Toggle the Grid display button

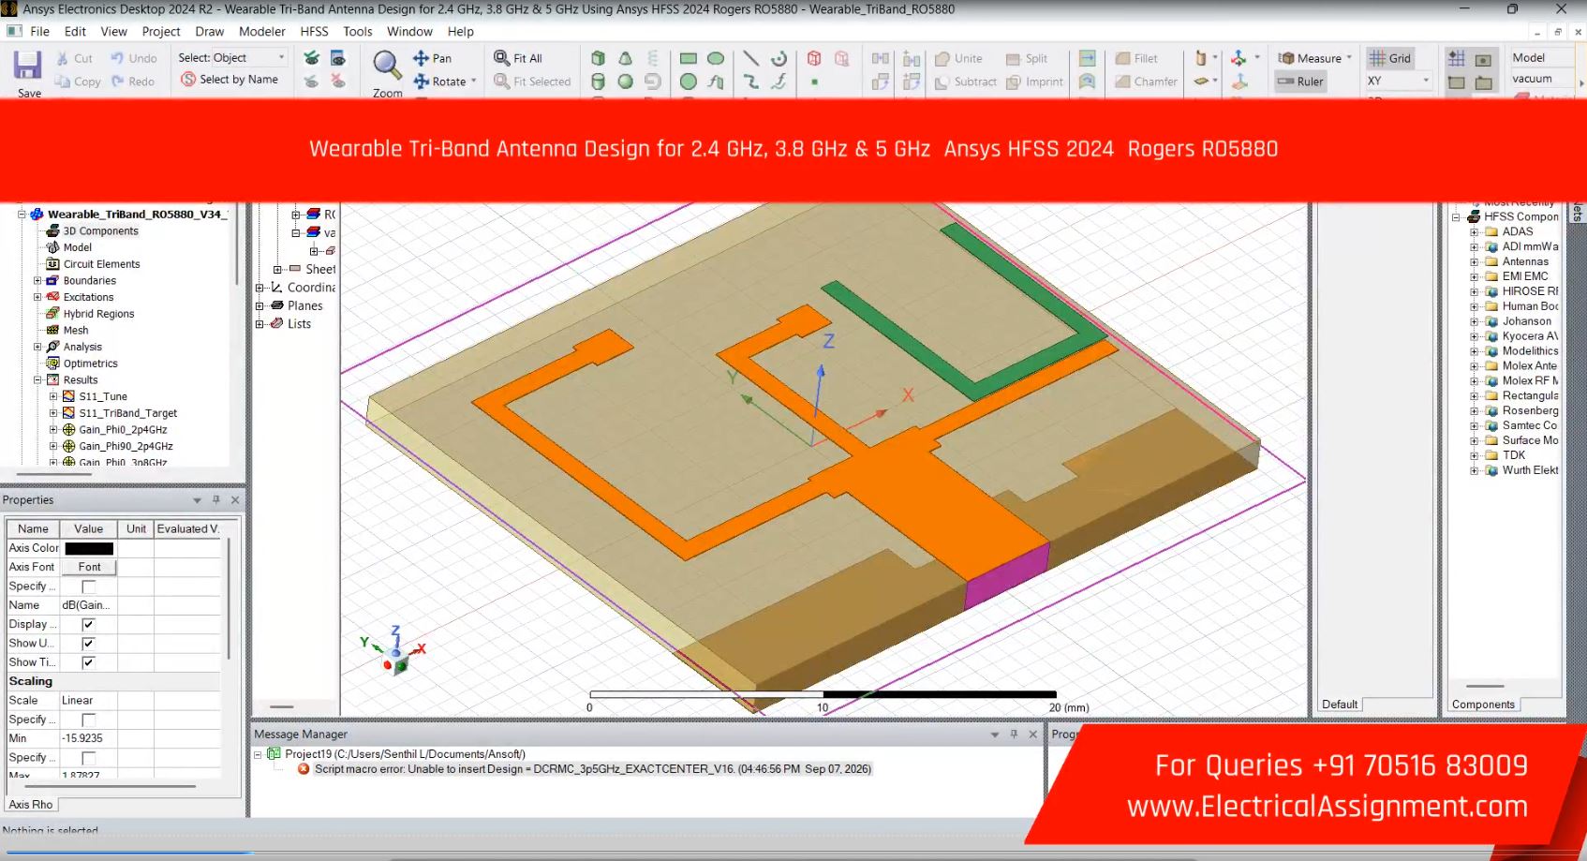[x=1390, y=58]
